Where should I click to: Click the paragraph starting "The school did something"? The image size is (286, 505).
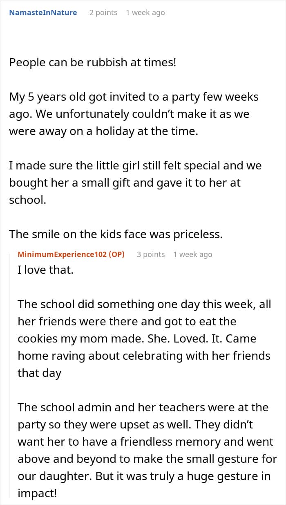pos(144,339)
